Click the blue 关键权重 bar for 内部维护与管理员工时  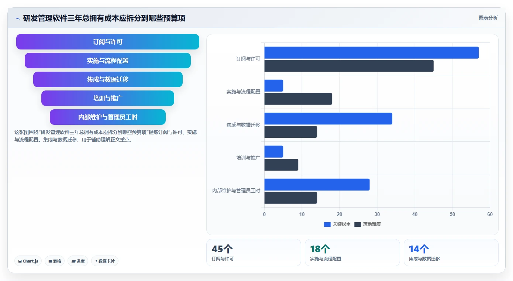click(x=317, y=185)
